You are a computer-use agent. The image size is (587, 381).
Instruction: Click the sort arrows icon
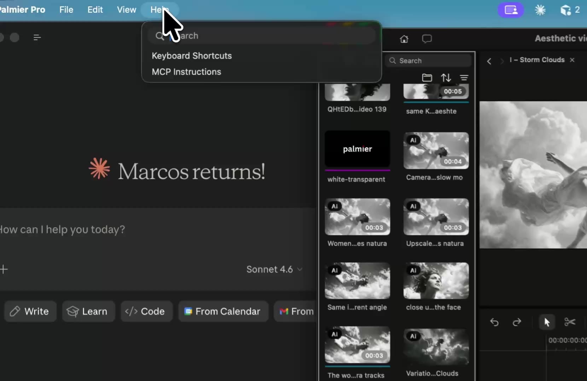[446, 78]
